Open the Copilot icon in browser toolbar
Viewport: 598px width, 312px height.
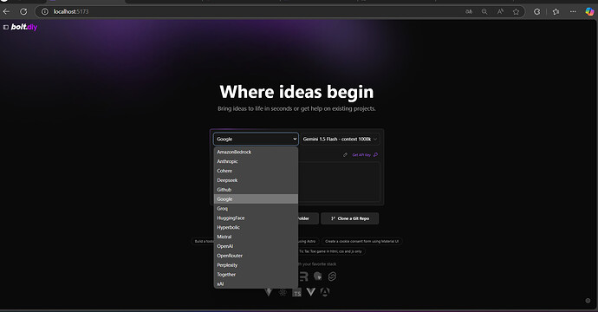(589, 12)
